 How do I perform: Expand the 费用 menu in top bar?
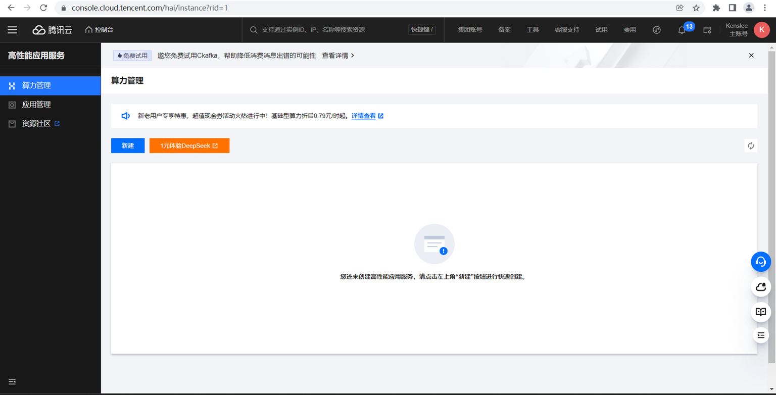[x=629, y=30]
